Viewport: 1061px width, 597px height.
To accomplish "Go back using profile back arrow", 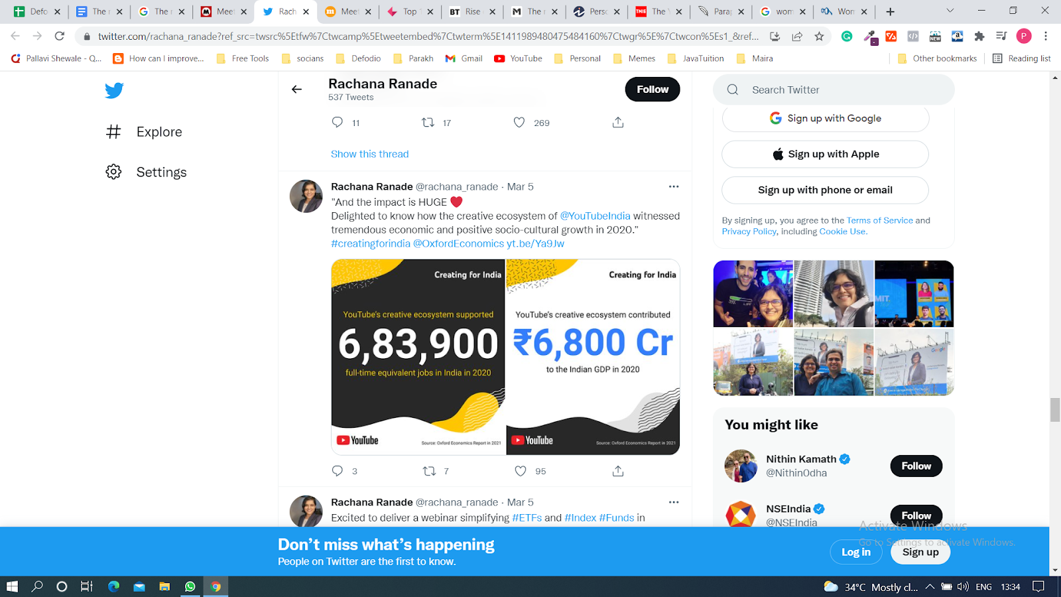I will coord(296,89).
